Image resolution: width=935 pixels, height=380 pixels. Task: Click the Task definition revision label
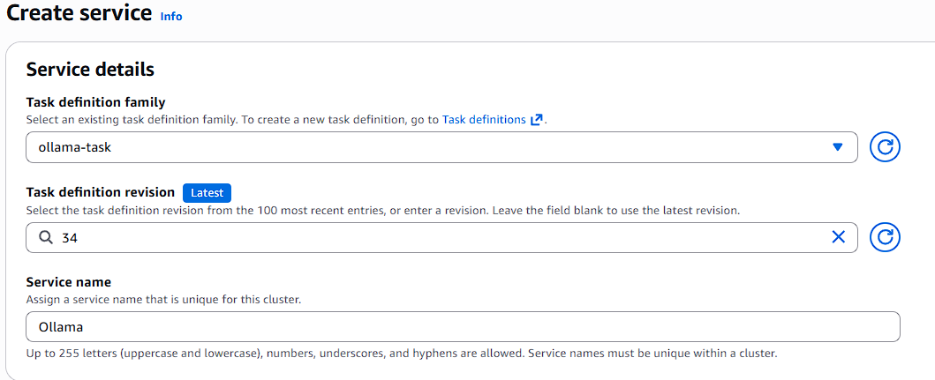point(101,192)
